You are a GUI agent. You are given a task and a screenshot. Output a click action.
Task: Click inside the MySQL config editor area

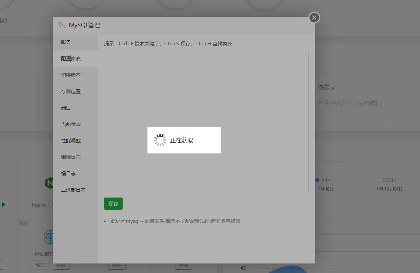coord(206,121)
